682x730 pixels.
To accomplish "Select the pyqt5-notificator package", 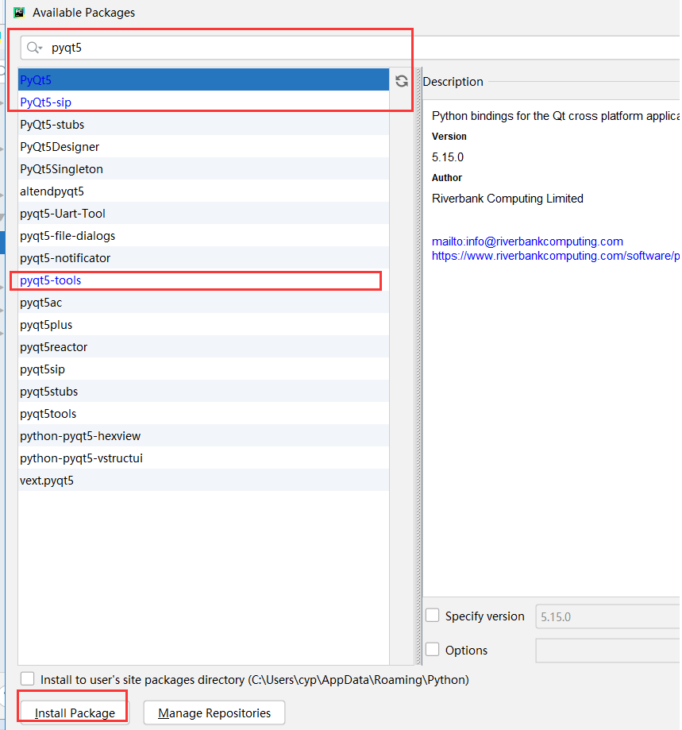I will point(204,258).
